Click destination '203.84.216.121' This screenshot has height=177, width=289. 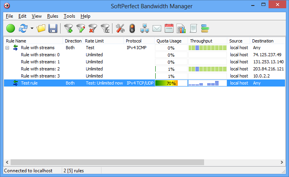pos(268,69)
